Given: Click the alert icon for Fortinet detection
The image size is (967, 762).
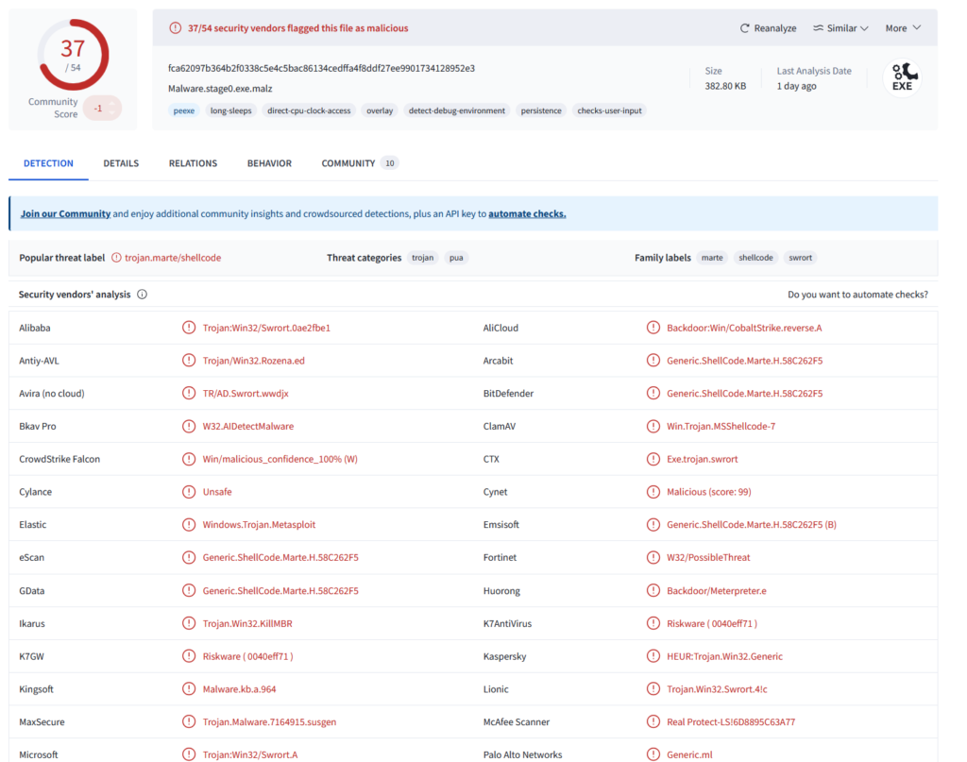Looking at the screenshot, I should (653, 557).
